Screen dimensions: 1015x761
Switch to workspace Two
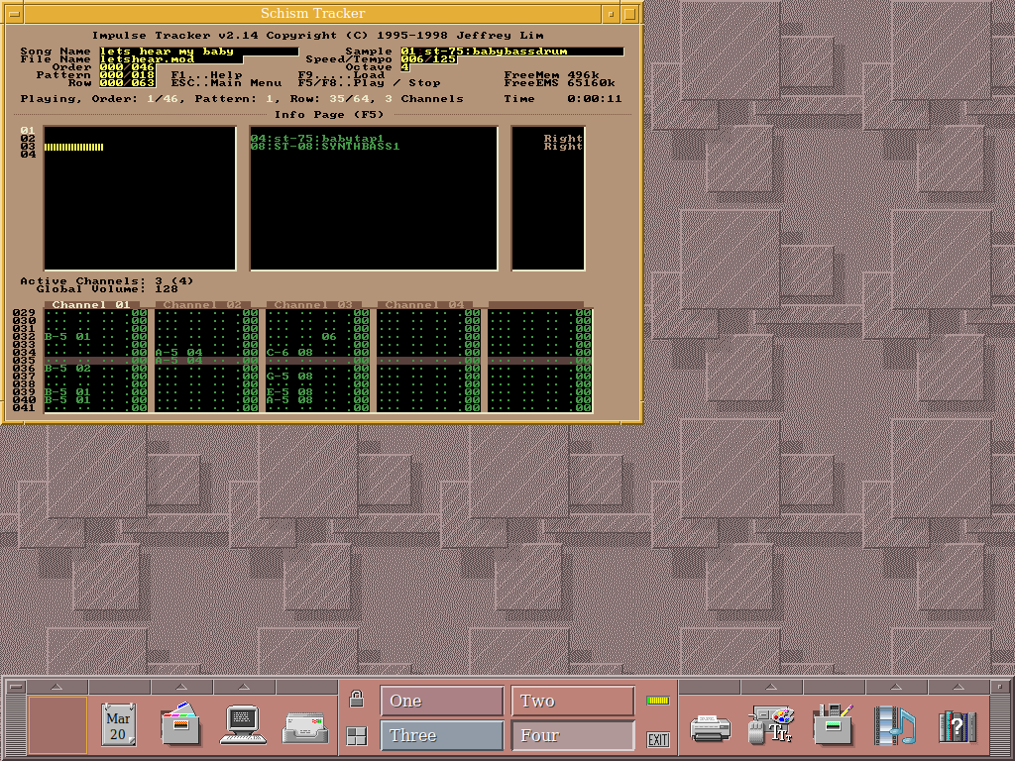tap(572, 702)
